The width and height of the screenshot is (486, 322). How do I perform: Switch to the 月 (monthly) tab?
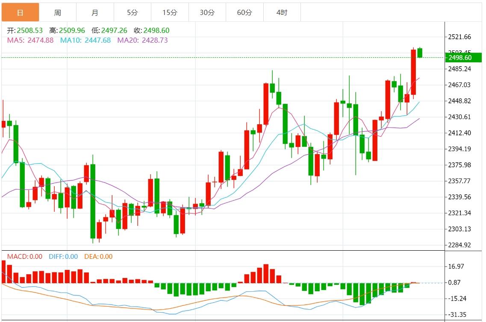point(95,12)
